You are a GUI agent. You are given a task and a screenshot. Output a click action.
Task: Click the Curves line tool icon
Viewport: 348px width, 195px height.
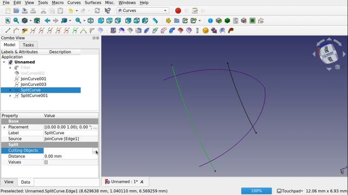click(8, 30)
